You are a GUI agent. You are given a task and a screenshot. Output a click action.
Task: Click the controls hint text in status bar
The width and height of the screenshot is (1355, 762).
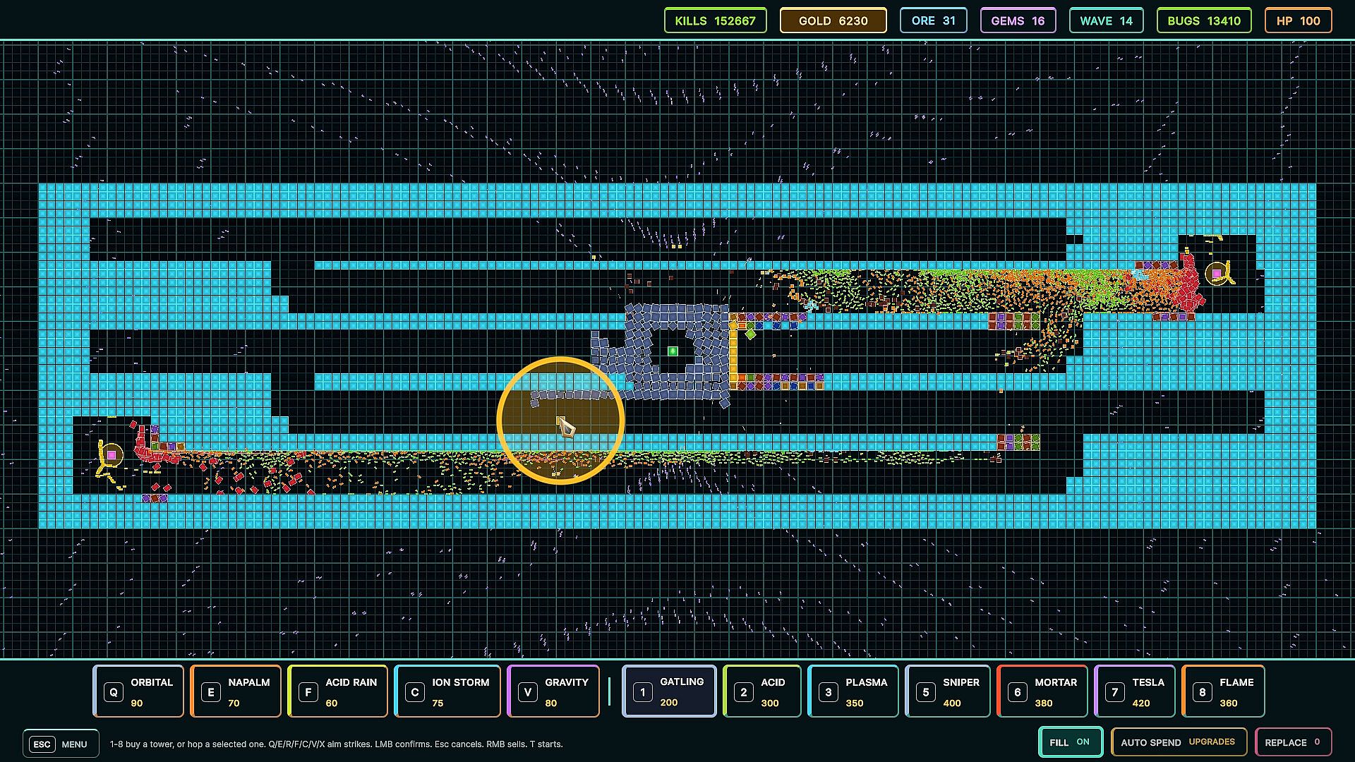pyautogui.click(x=336, y=744)
